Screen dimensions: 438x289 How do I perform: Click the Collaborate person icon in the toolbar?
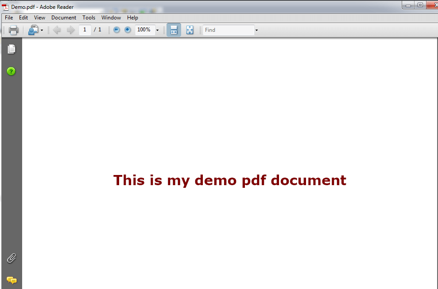click(x=33, y=30)
